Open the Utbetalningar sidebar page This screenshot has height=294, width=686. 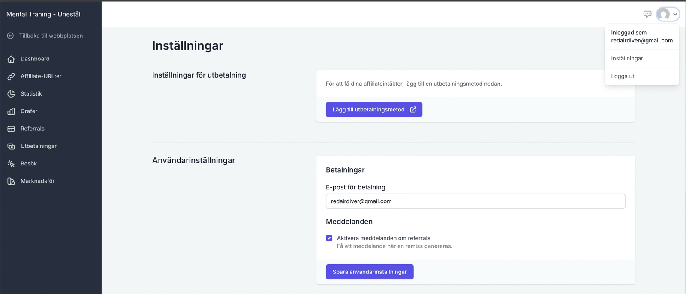[x=39, y=146]
